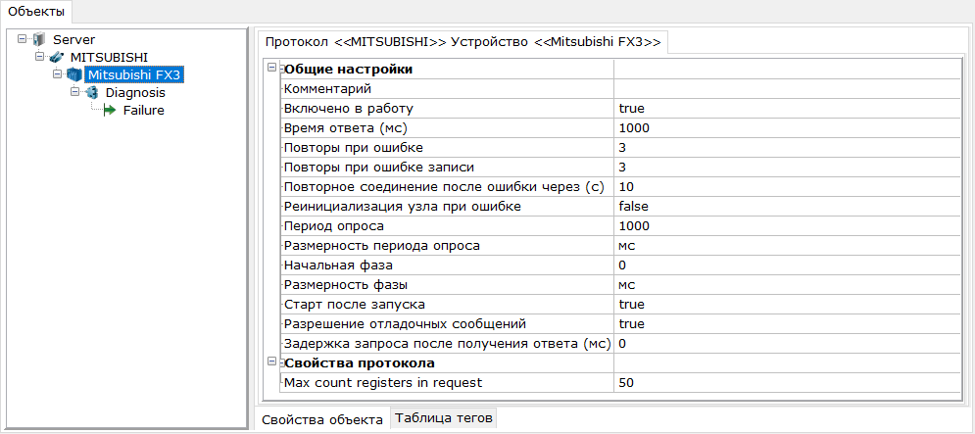
Task: Click the Diagnosis folder icon
Action: pyautogui.click(x=91, y=93)
